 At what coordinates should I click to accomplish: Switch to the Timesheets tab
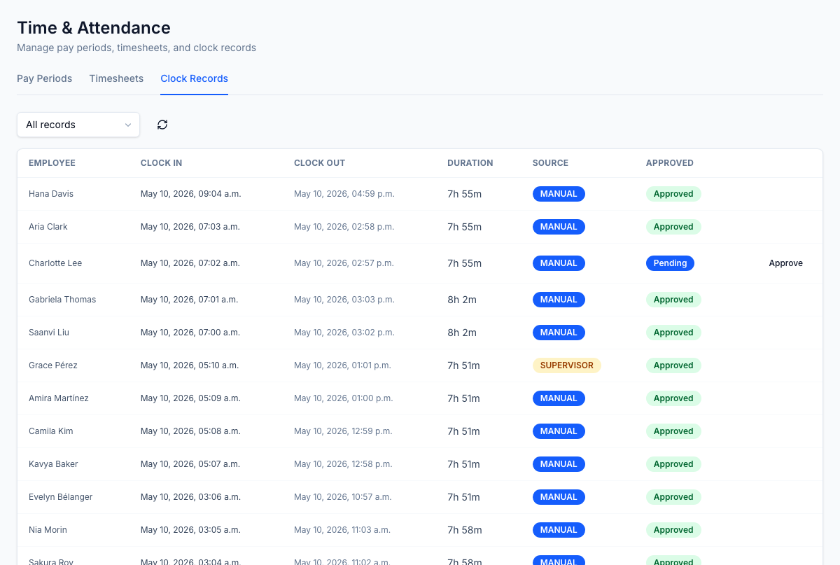tap(116, 78)
